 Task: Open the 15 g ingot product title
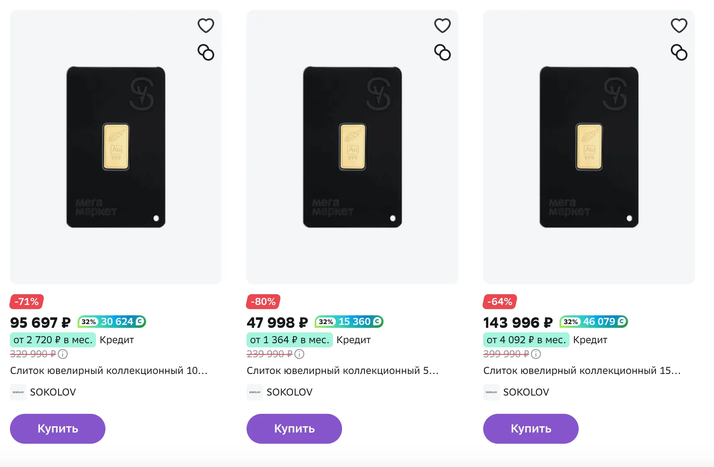pos(582,371)
